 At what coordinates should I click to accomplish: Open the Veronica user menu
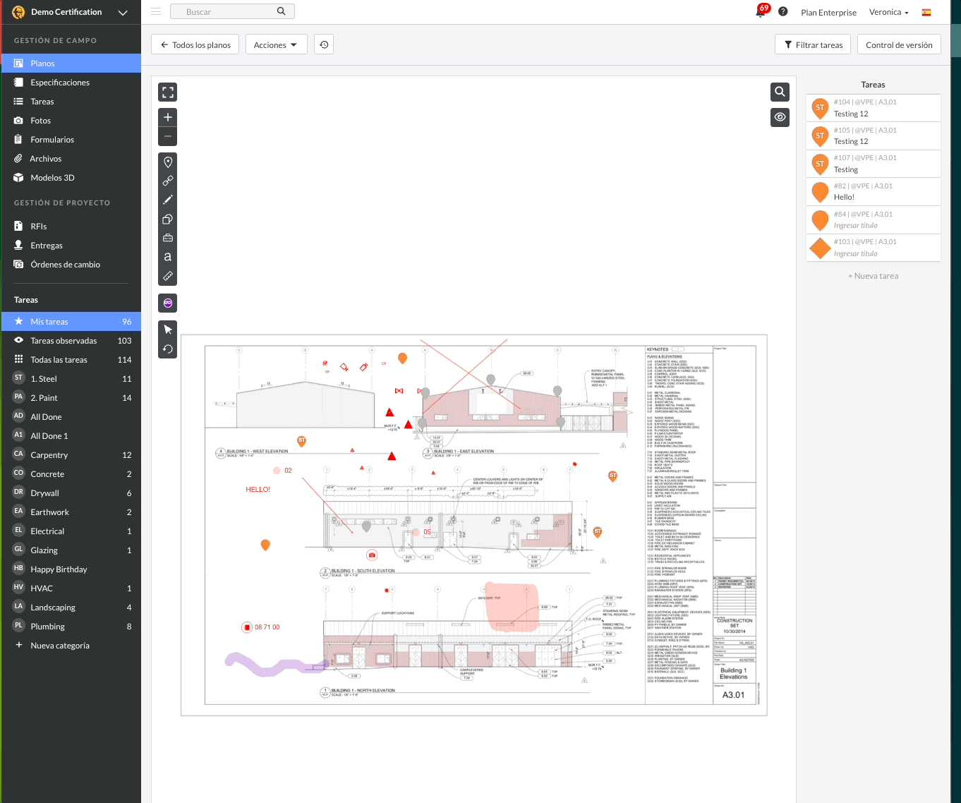pos(889,12)
